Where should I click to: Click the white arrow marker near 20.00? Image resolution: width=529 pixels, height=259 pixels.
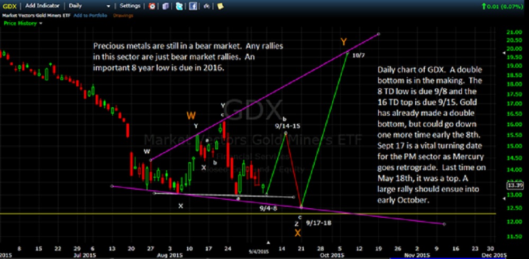coord(502,53)
